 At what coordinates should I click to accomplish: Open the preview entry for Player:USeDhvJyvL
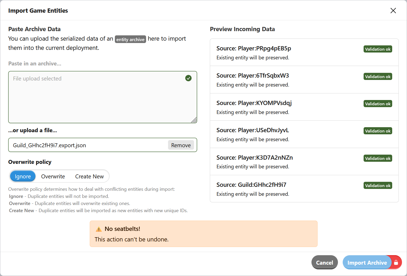click(253, 130)
